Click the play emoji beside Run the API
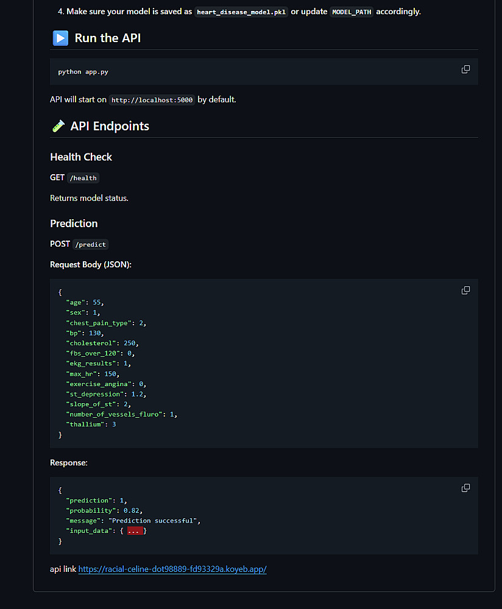Screen dimensions: 502x609 coord(60,38)
